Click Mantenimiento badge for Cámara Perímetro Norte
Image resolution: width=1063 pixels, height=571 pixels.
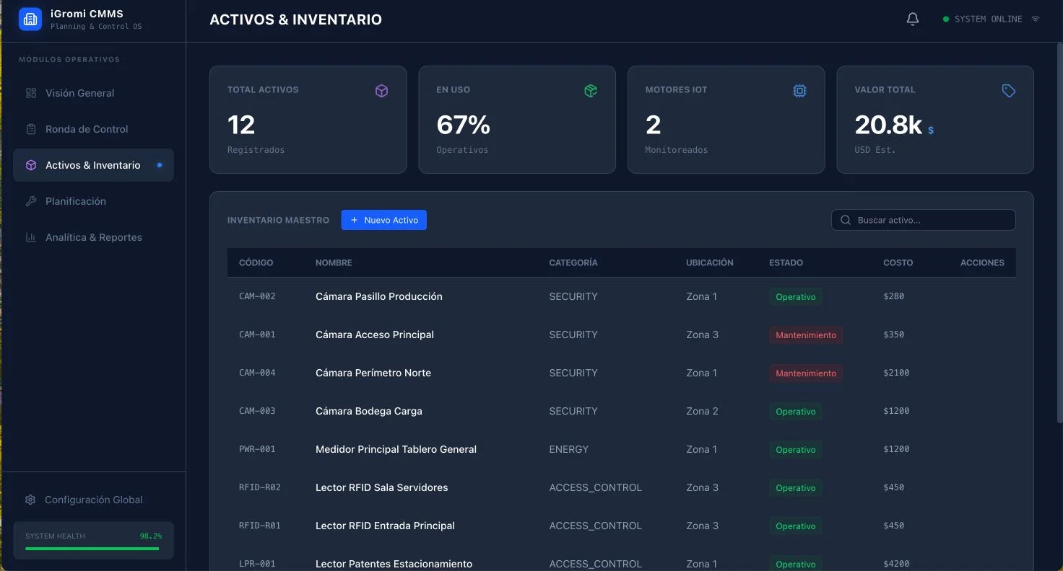pos(805,373)
